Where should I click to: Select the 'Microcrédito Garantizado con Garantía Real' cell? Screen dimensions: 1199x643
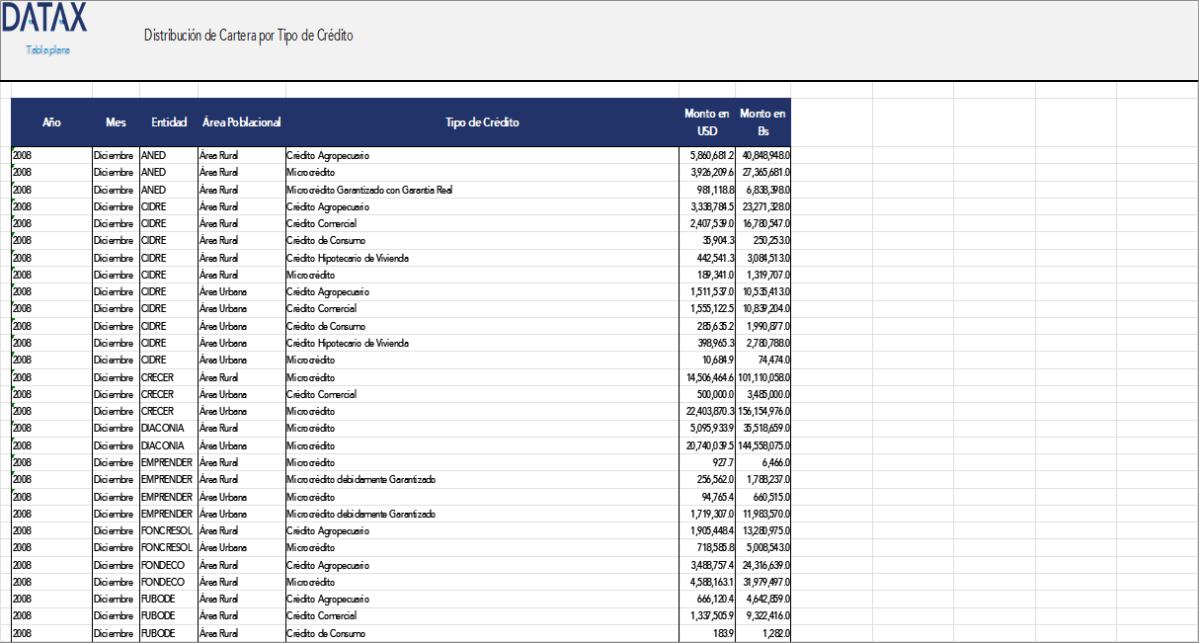pos(369,190)
